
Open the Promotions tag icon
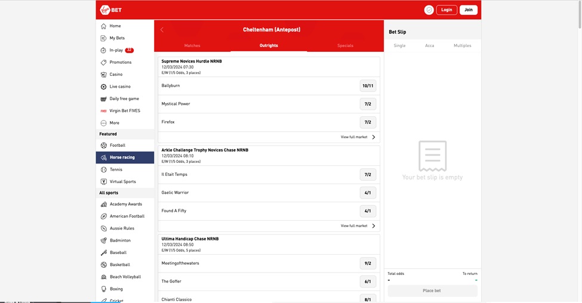[x=104, y=62]
